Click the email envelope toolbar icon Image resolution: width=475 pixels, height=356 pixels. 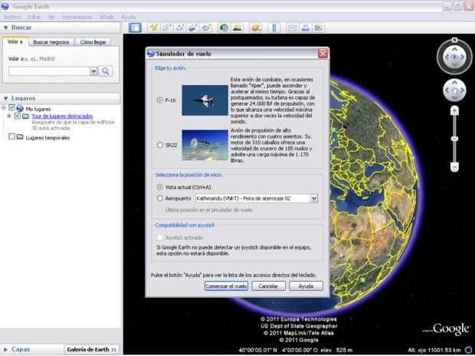[293, 28]
